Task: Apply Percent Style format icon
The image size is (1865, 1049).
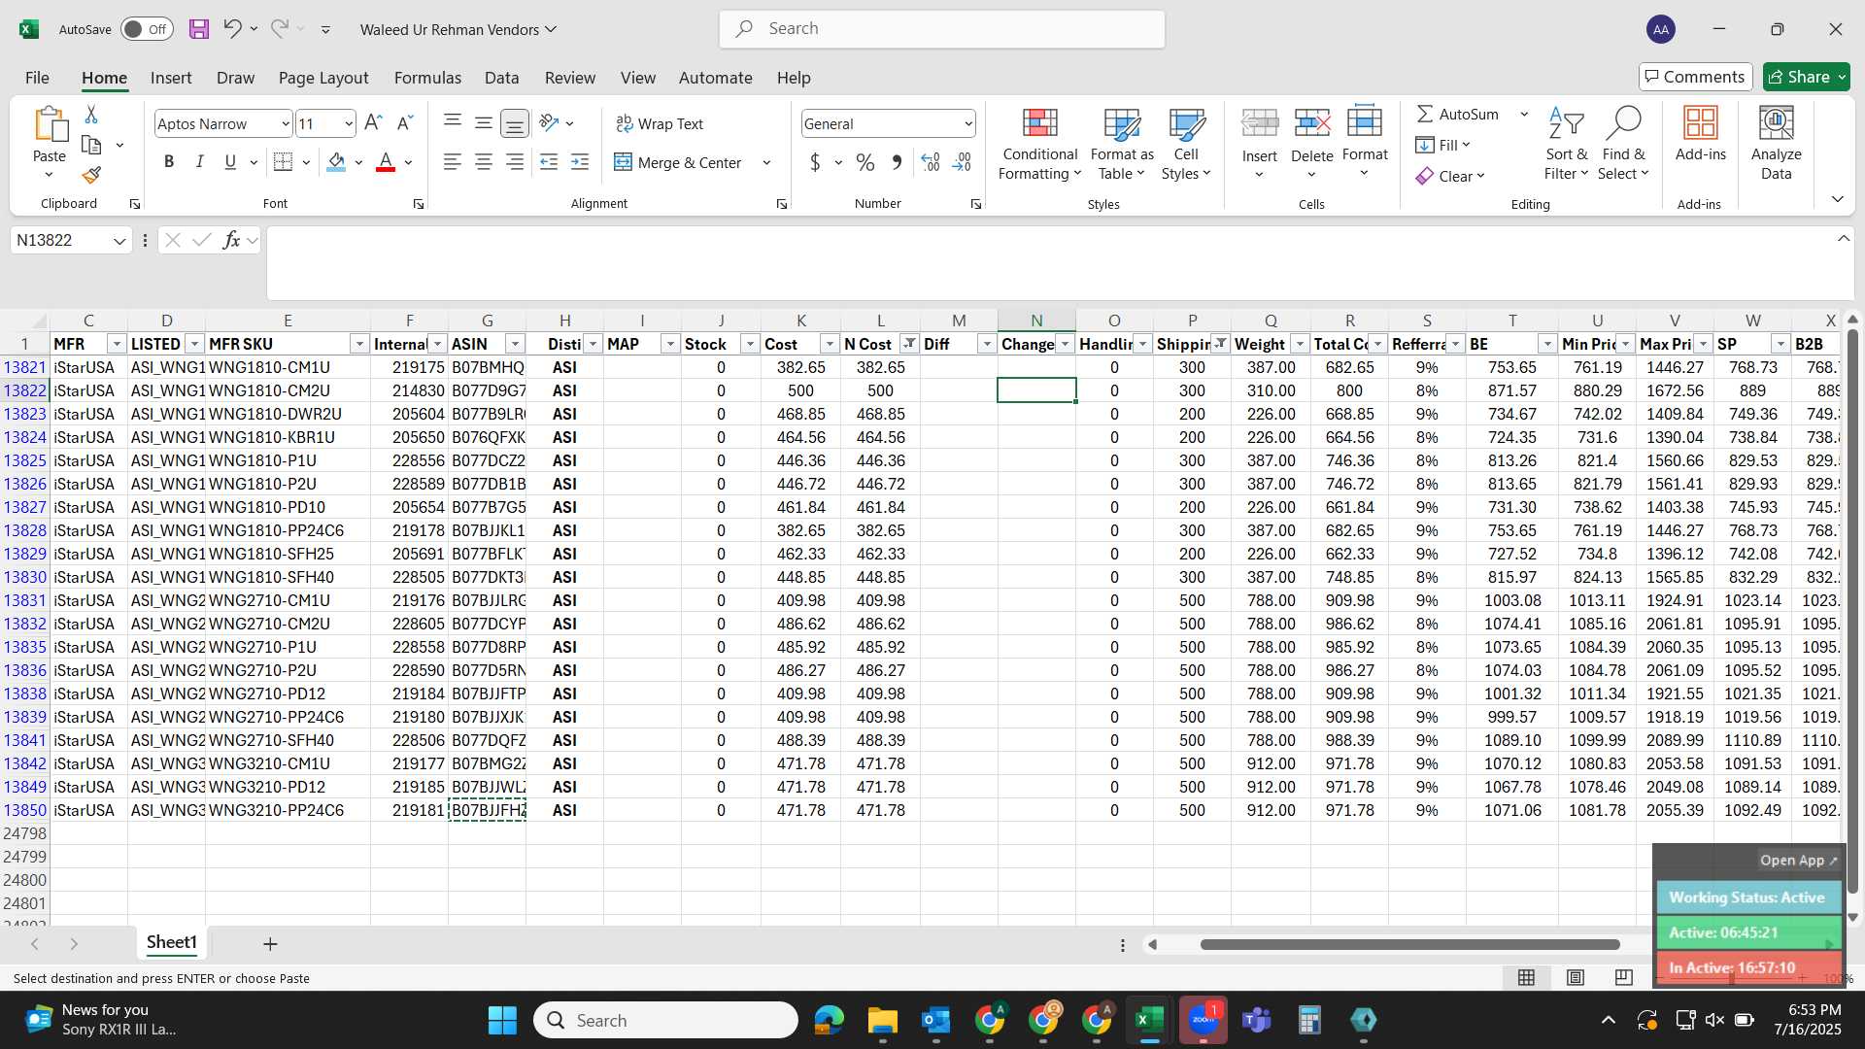Action: point(865,162)
